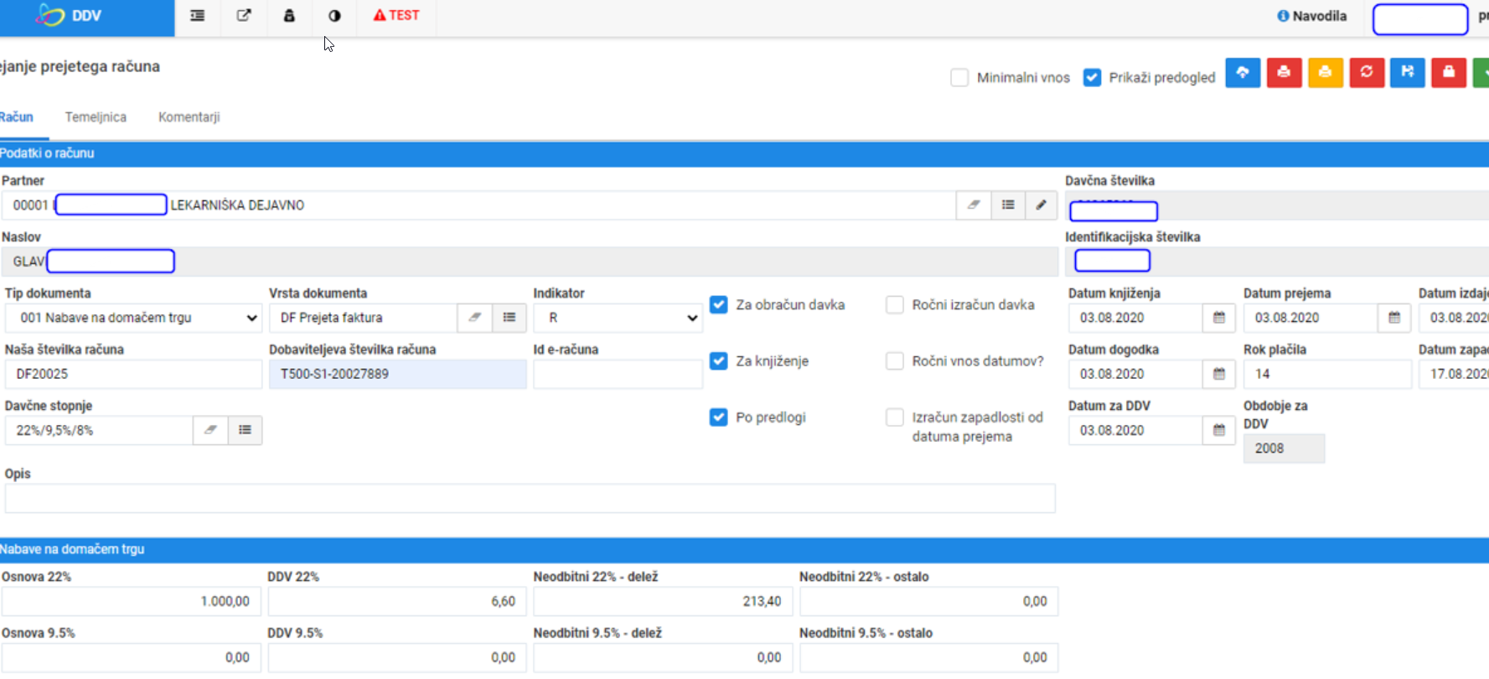This screenshot has width=1489, height=679.
Task: Click the TEST warning indicator
Action: (396, 15)
